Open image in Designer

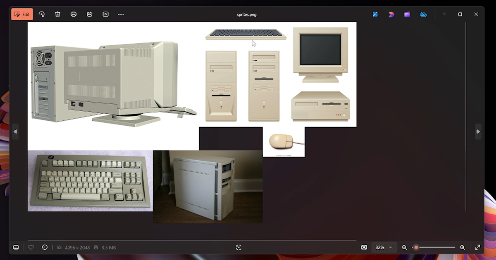[391, 14]
